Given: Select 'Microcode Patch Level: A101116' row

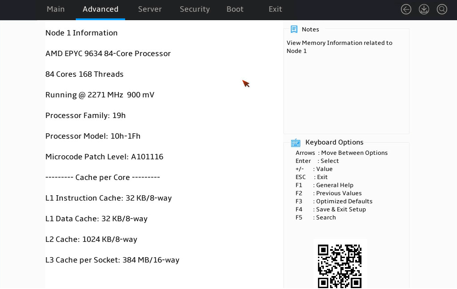Looking at the screenshot, I should (104, 157).
